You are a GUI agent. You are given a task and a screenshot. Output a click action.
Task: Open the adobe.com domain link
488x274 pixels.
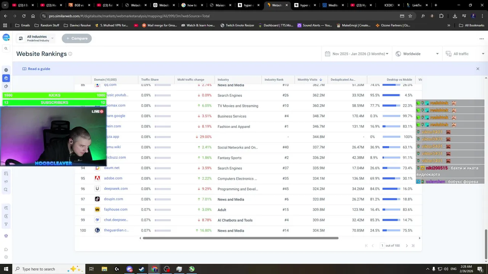113,178
